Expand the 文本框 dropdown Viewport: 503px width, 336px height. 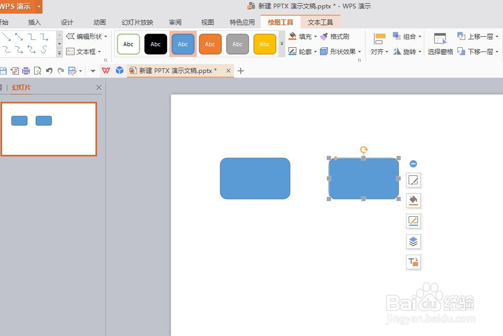(100, 51)
